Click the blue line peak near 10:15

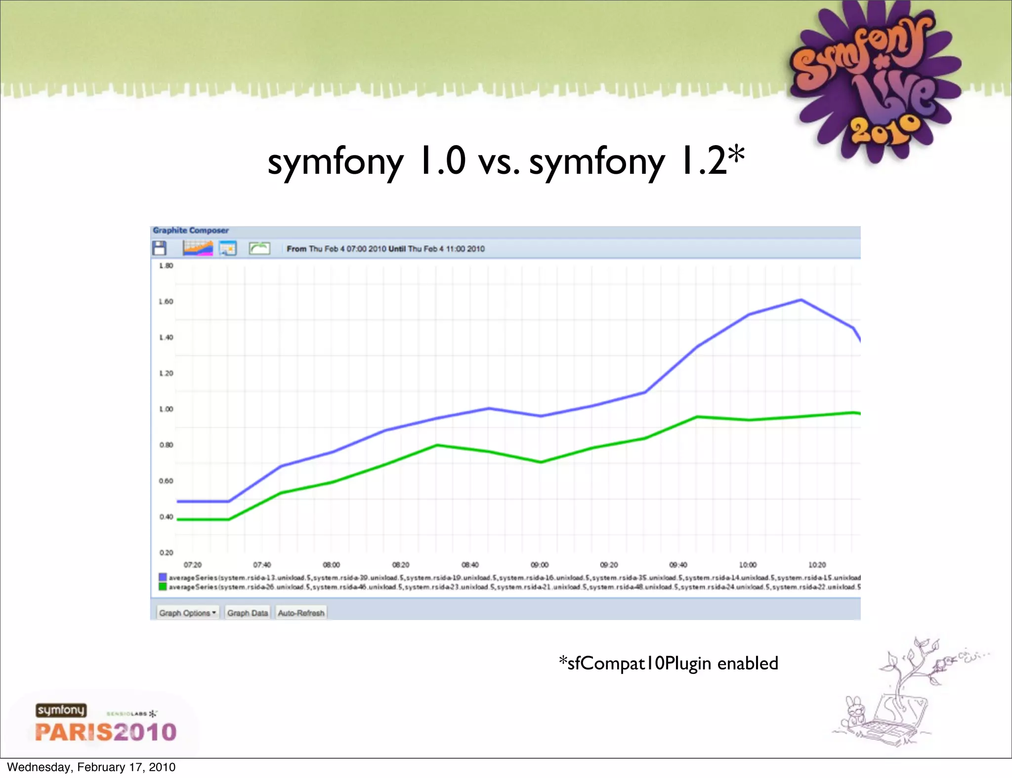click(801, 300)
